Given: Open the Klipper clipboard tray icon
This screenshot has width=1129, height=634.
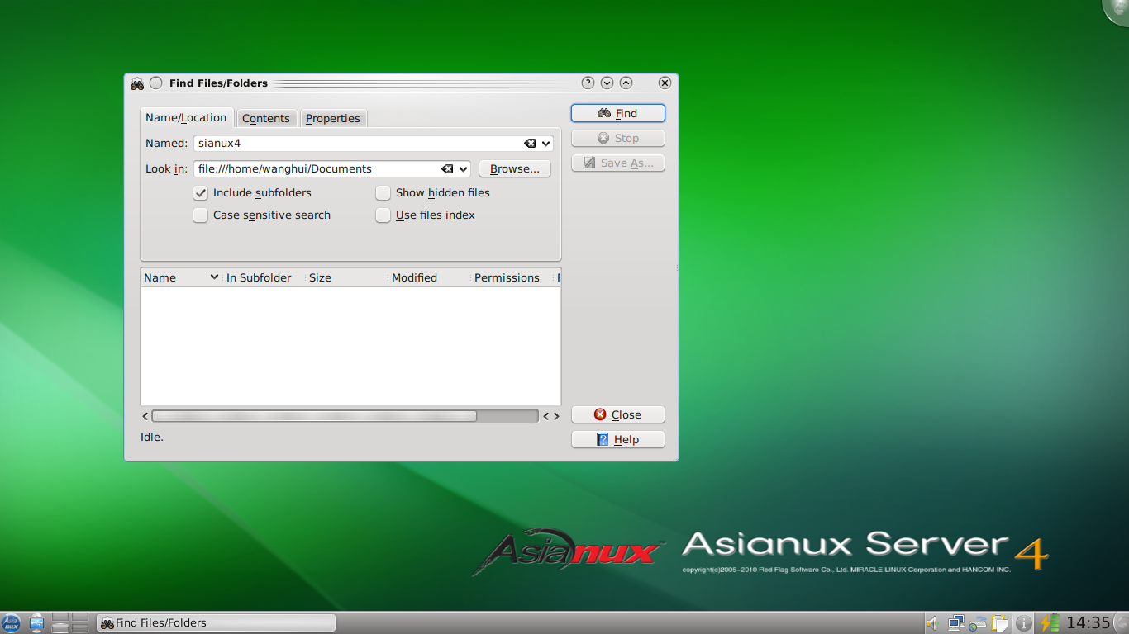Looking at the screenshot, I should point(1000,623).
